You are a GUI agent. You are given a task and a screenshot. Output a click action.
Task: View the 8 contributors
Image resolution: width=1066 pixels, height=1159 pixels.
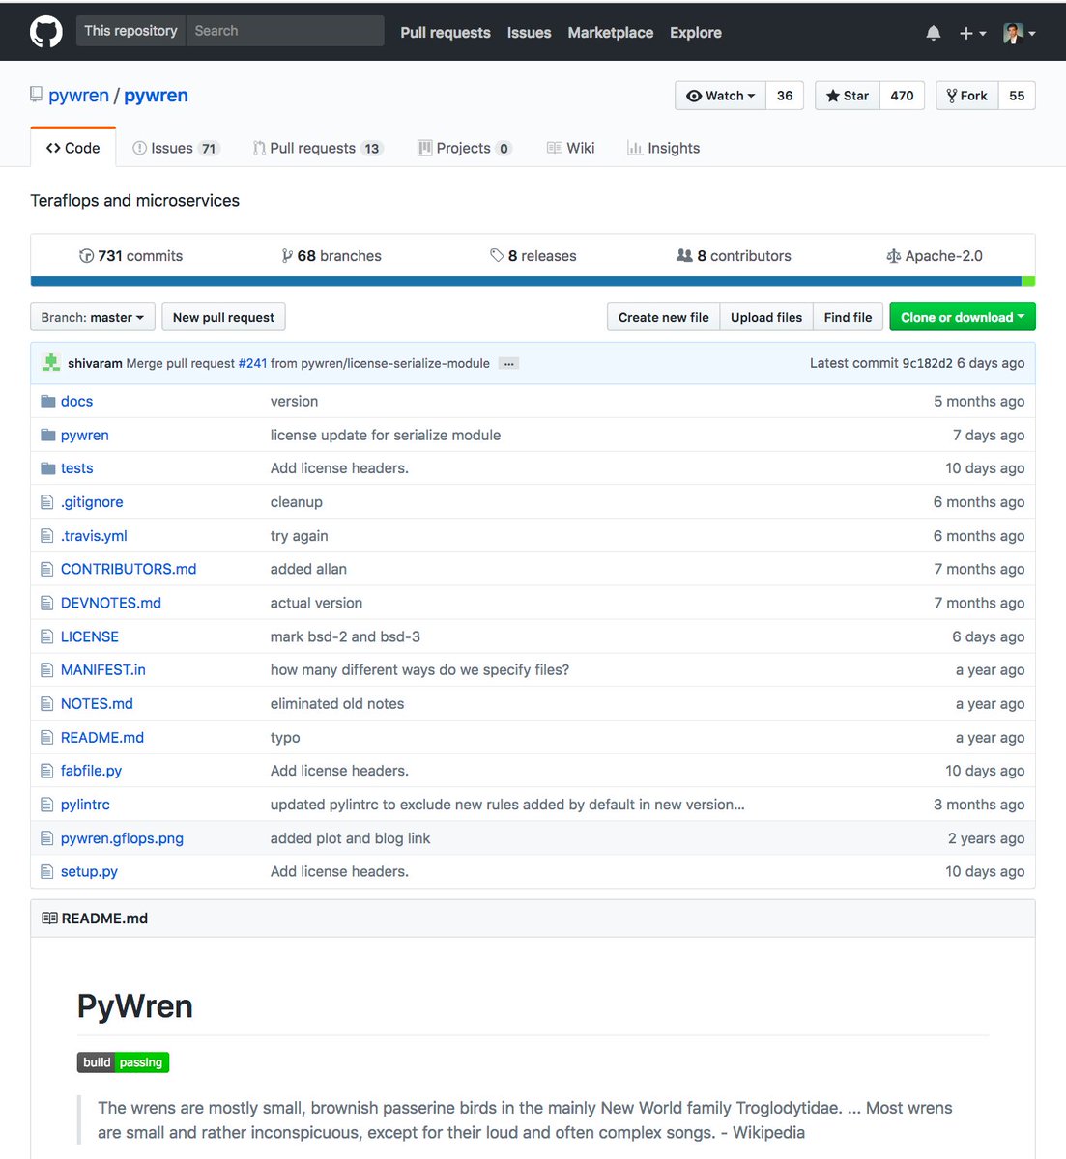click(735, 256)
